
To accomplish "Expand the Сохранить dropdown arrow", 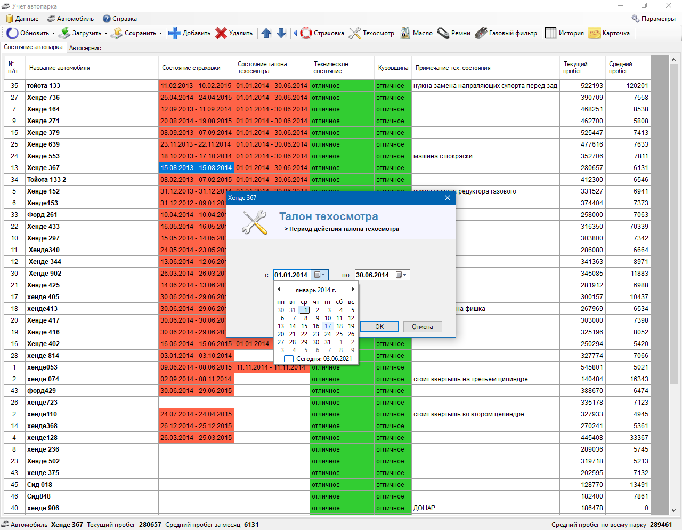I will (x=160, y=33).
